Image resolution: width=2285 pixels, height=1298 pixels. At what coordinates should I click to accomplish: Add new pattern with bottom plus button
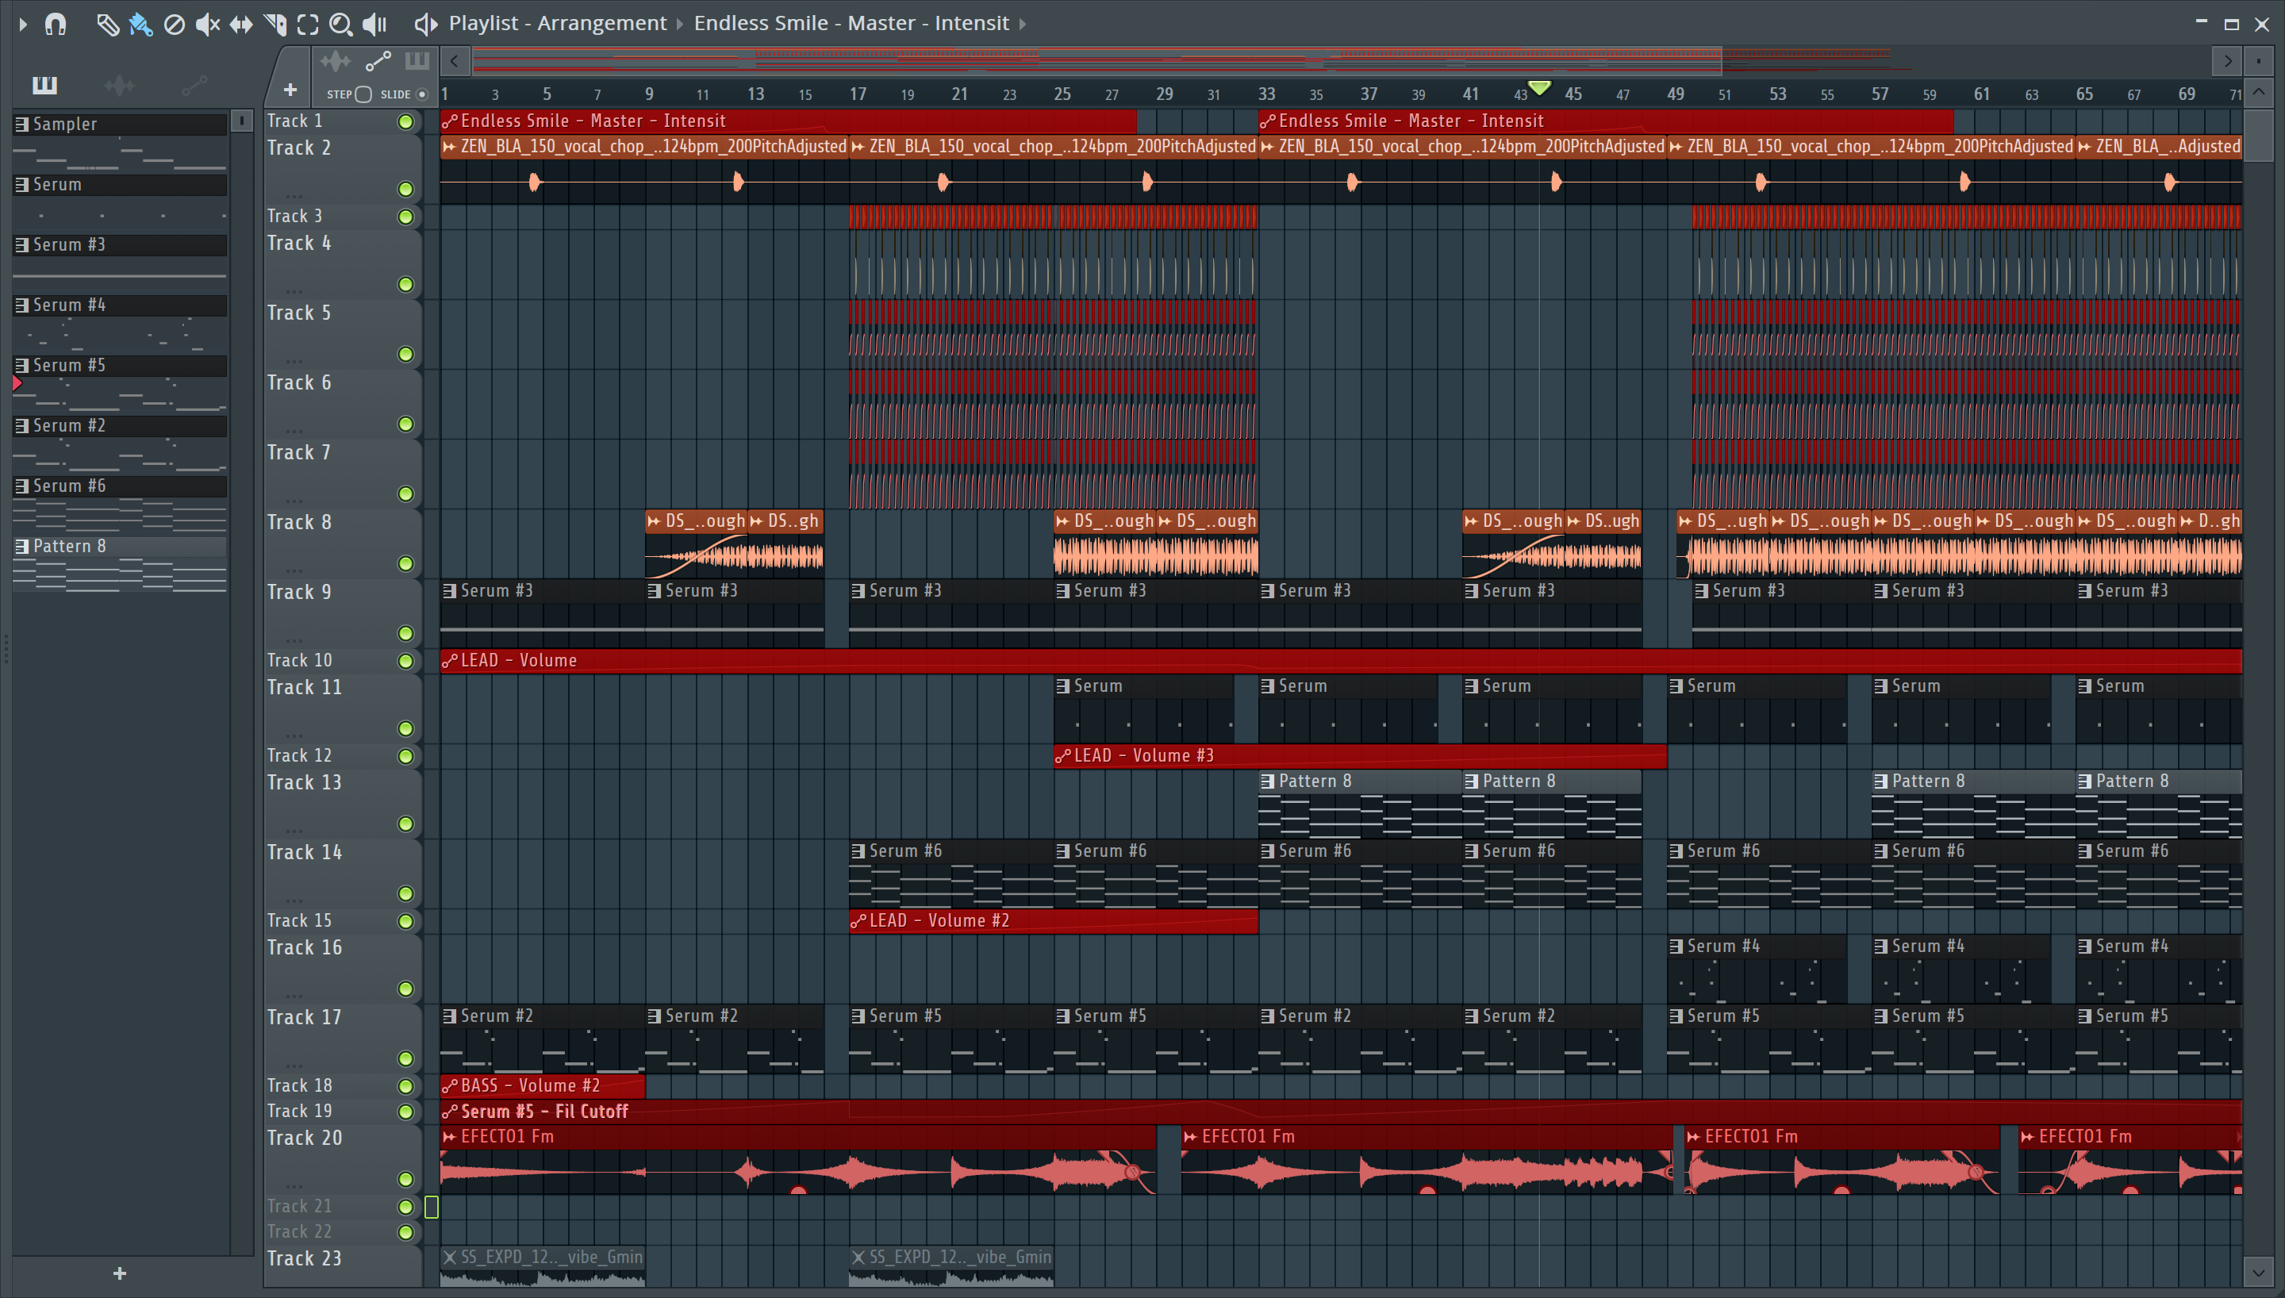click(x=120, y=1273)
